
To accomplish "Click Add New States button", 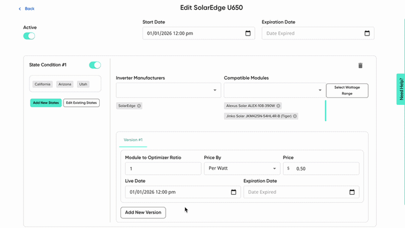I will click(x=46, y=103).
